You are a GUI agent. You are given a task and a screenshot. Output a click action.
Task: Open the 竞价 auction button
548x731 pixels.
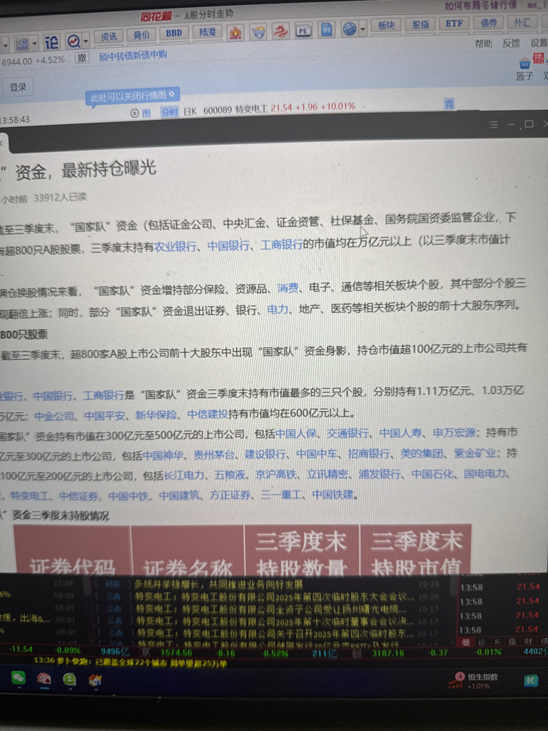(141, 35)
